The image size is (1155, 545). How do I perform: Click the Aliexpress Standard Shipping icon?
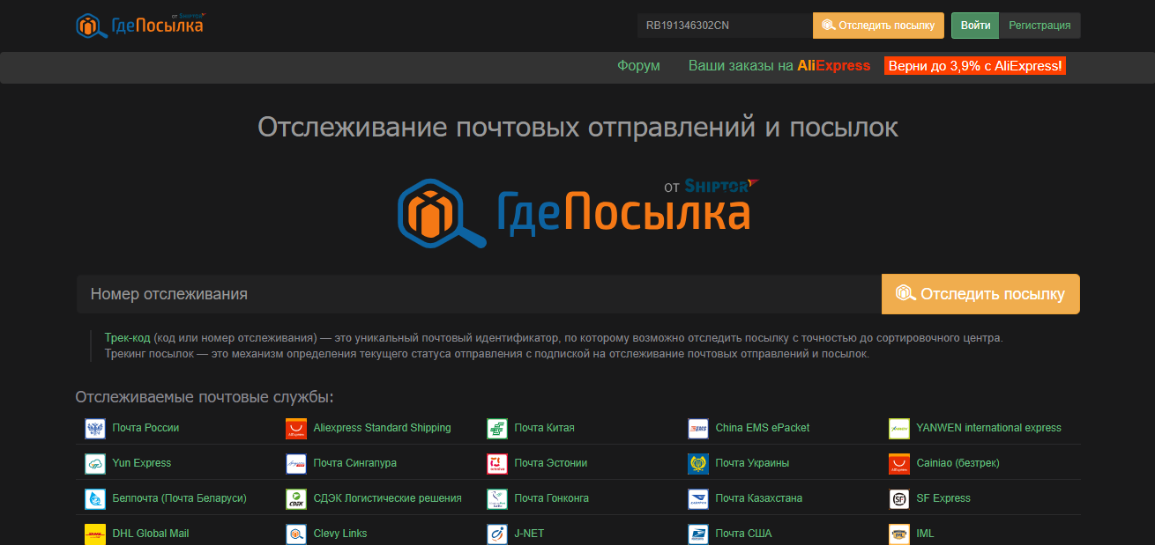pyautogui.click(x=296, y=429)
